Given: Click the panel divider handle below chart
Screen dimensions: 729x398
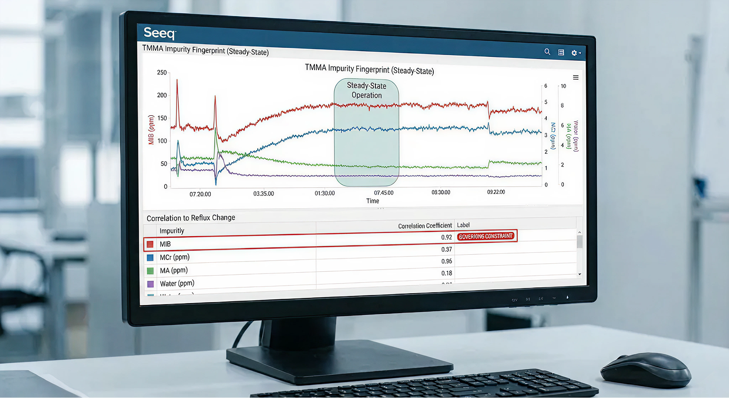Looking at the screenshot, I should [381, 209].
